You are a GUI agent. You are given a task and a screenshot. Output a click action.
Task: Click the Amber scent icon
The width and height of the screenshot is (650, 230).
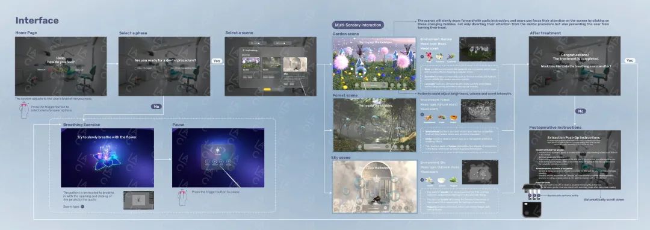[x=453, y=117]
